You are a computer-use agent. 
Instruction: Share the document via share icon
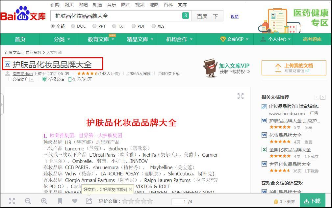89,201
